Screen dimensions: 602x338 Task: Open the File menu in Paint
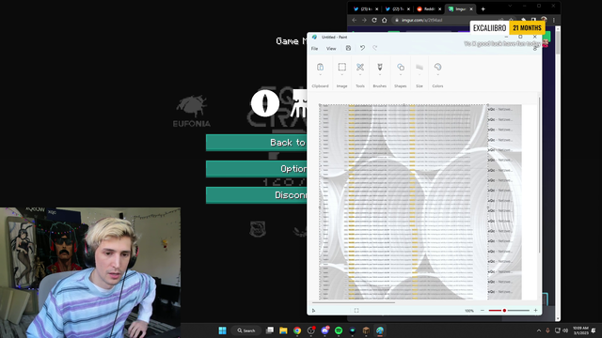pyautogui.click(x=314, y=48)
